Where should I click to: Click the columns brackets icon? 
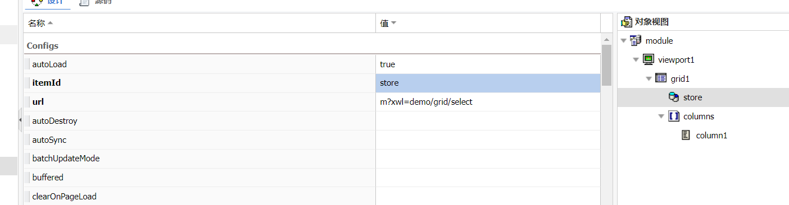(x=673, y=116)
